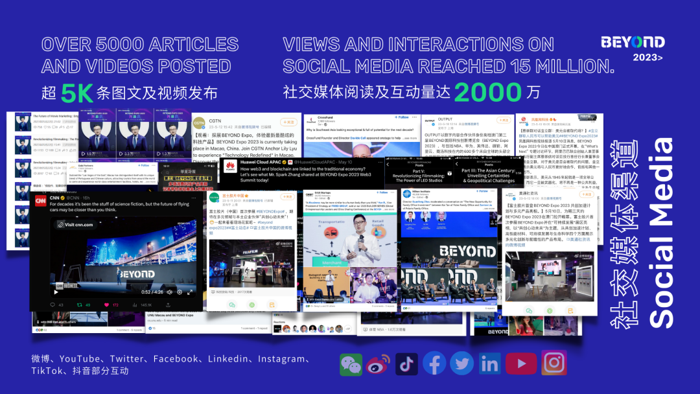Viewport: 700px width, 394px height.
Task: Click the TikTok logo icon
Action: (x=406, y=364)
